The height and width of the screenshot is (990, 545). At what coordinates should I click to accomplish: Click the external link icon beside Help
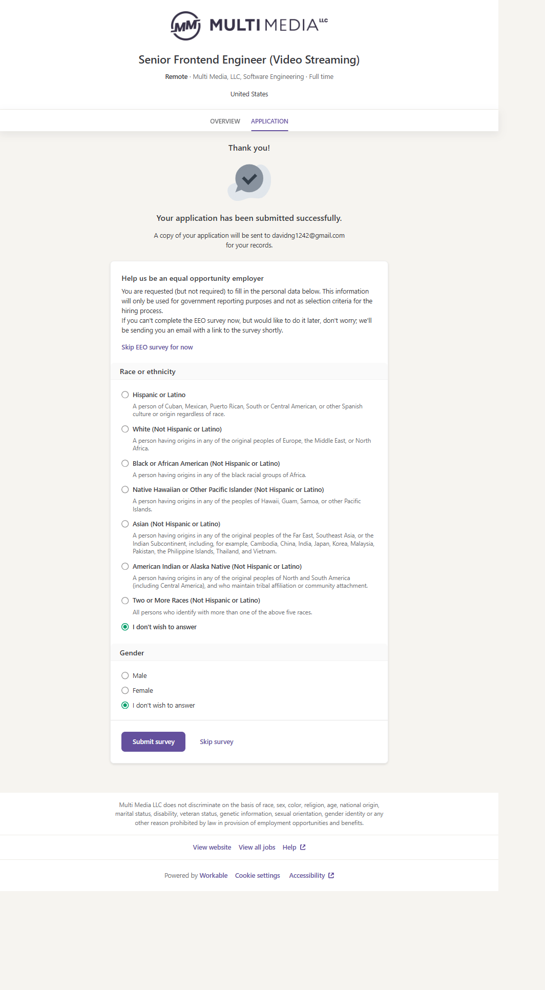303,847
